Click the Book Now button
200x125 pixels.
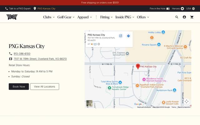pos(19,87)
